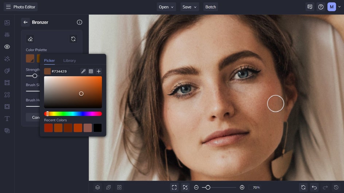Click the Batch button
Image resolution: width=344 pixels, height=193 pixels.
[211, 7]
